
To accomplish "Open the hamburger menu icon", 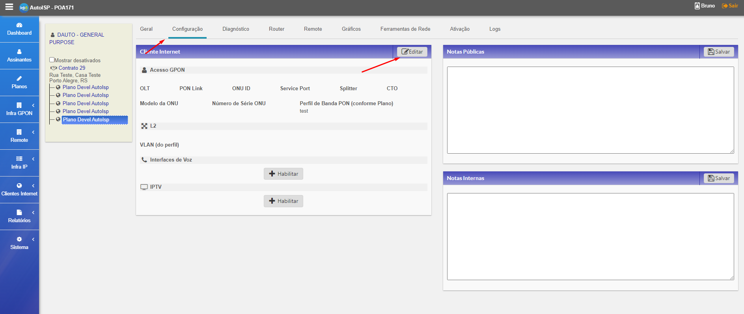I will [x=9, y=7].
